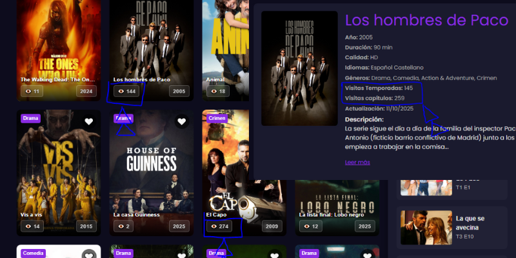The height and width of the screenshot is (258, 516).
Task: Click the views eye badge on The Walking Dead card
Action: pyautogui.click(x=32, y=91)
